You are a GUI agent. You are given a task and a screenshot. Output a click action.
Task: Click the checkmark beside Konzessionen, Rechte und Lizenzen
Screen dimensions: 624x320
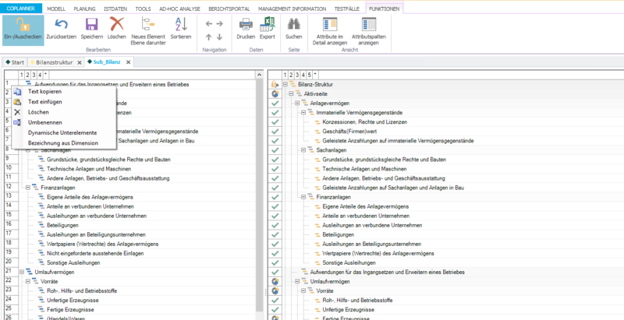(x=275, y=122)
